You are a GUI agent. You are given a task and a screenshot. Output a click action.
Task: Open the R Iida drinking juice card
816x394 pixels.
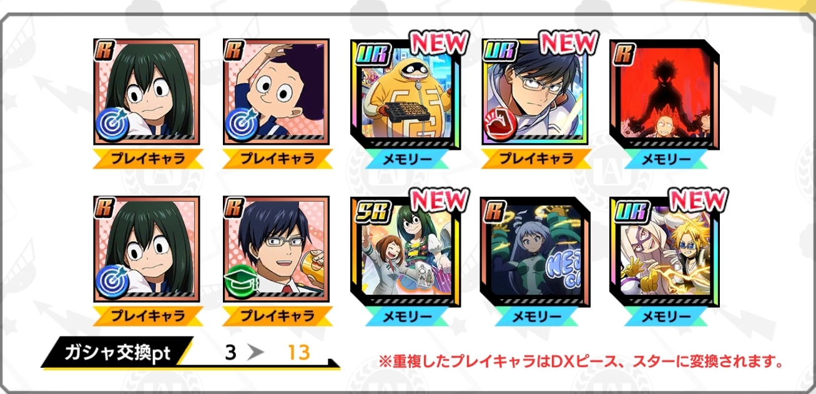point(277,250)
